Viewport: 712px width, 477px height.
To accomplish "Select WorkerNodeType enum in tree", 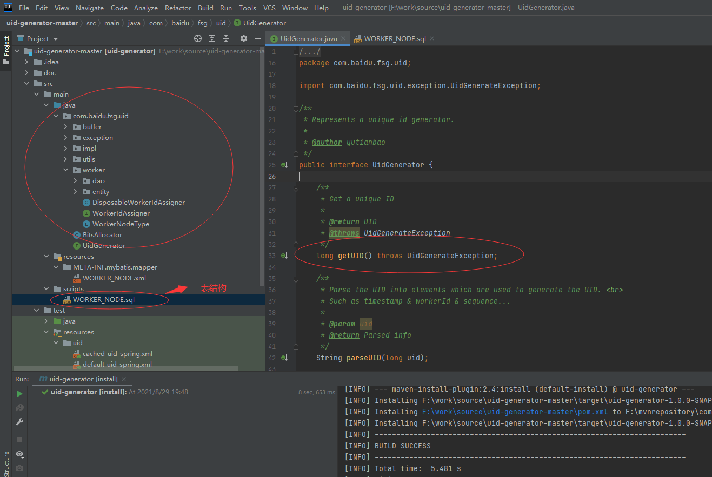I will click(x=121, y=224).
